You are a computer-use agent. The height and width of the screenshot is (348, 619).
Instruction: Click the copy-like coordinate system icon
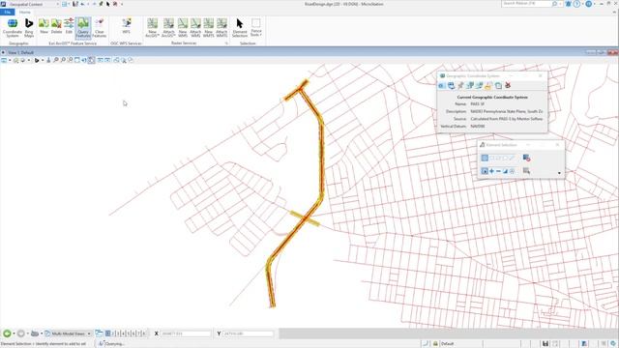tap(498, 85)
